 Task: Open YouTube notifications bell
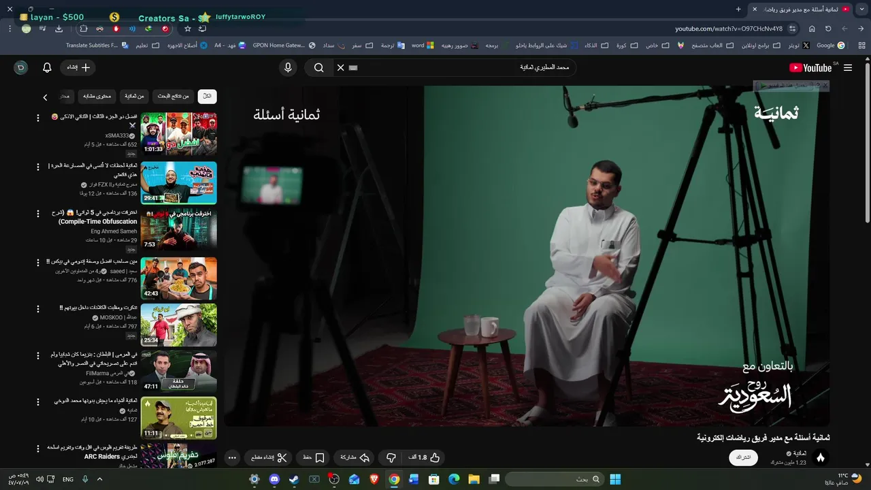(x=47, y=67)
